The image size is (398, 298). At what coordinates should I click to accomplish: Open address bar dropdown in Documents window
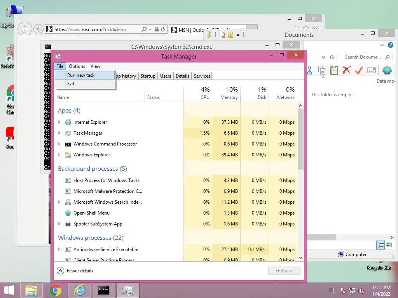[323, 57]
